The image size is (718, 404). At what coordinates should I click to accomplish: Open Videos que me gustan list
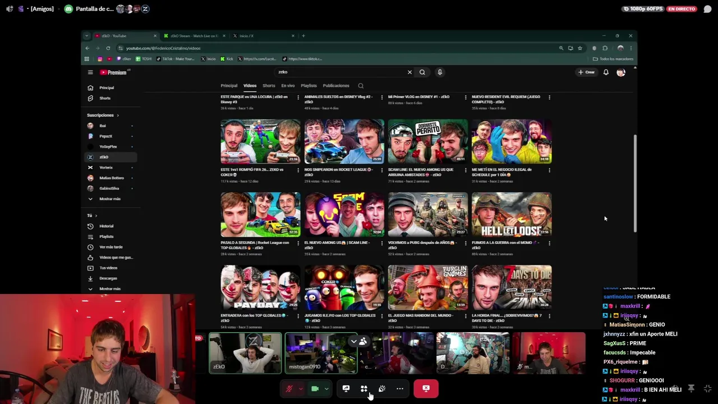(111, 258)
